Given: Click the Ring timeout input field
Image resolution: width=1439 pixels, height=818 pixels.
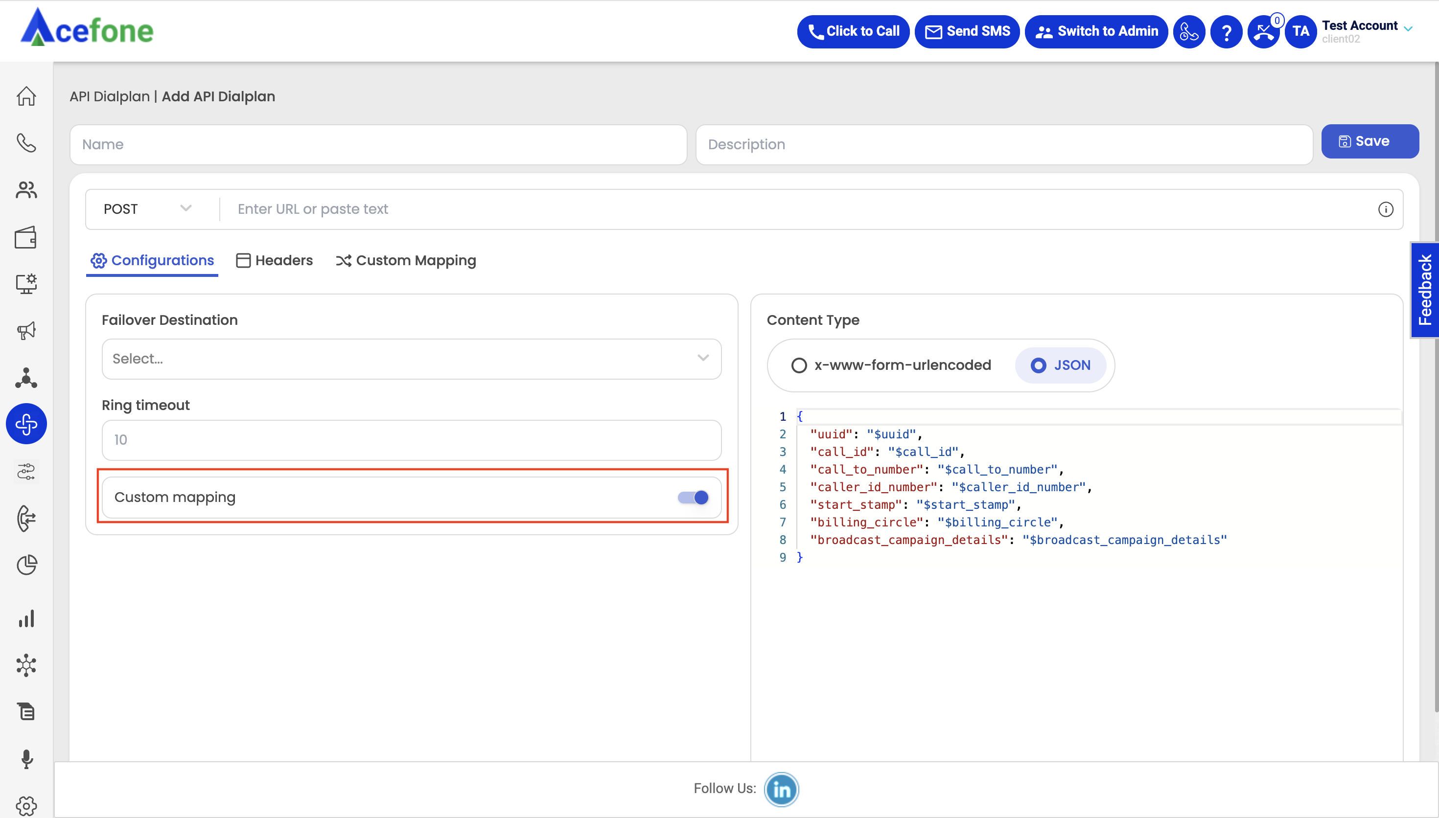Looking at the screenshot, I should [411, 440].
